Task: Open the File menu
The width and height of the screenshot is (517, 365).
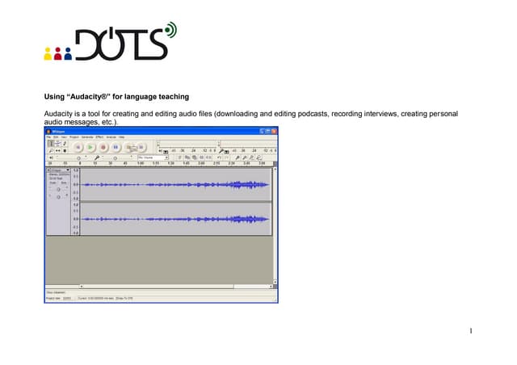Action: [48, 136]
